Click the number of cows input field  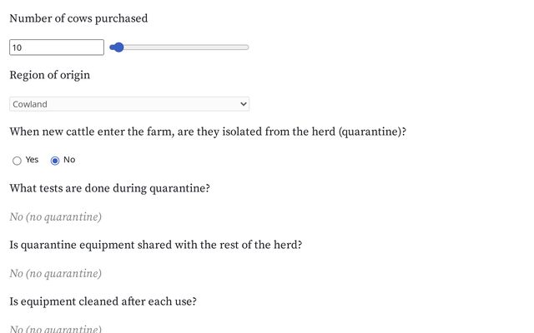tap(56, 47)
